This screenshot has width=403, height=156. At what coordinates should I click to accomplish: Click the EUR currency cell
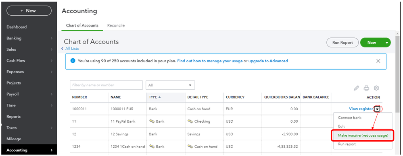pos(229,109)
